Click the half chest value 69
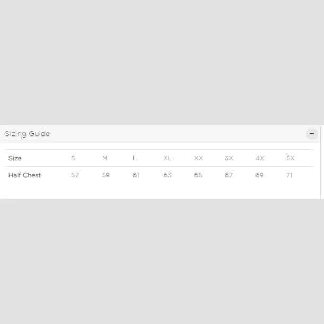The image size is (324, 324). point(259,175)
